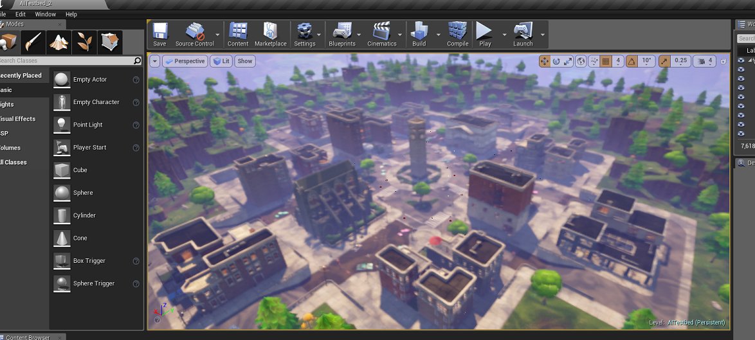Expand the Blueprints dropdown arrow
This screenshot has height=340, width=755.
[359, 35]
